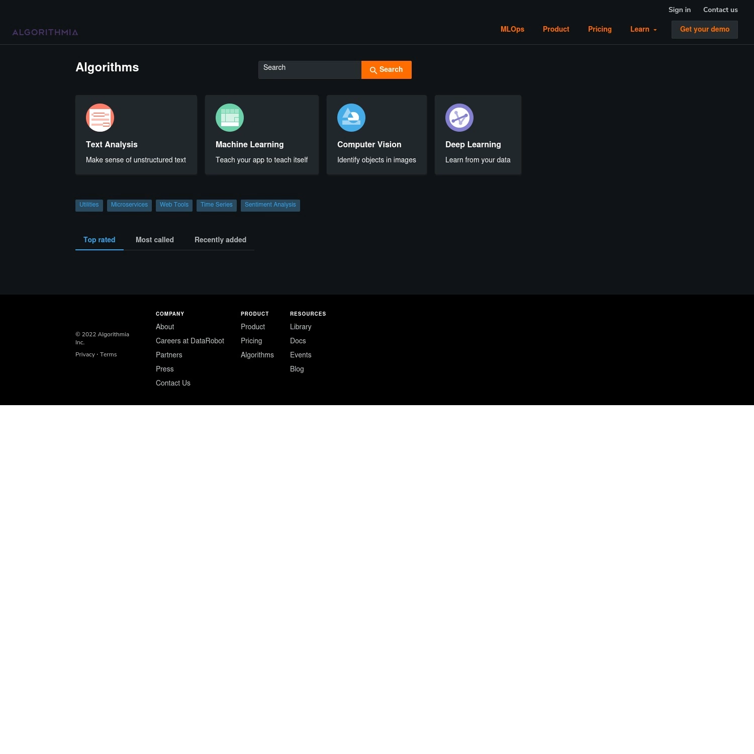
Task: Open the Partners footer link
Action: [x=169, y=355]
